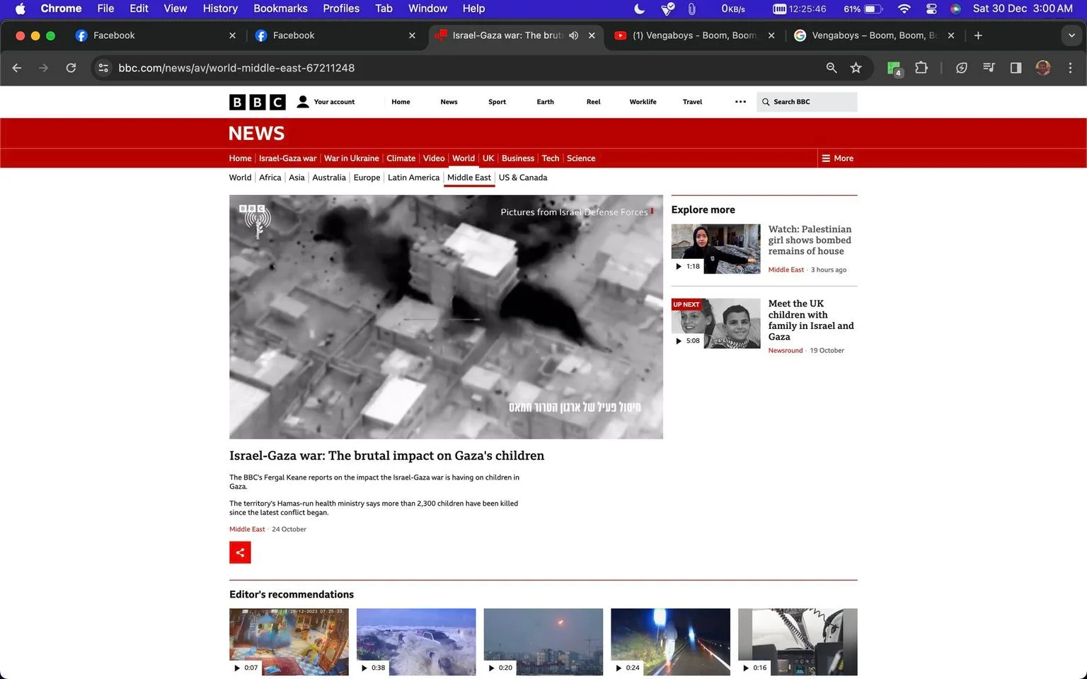
Task: Open Chrome extensions puzzle icon
Action: click(x=921, y=68)
